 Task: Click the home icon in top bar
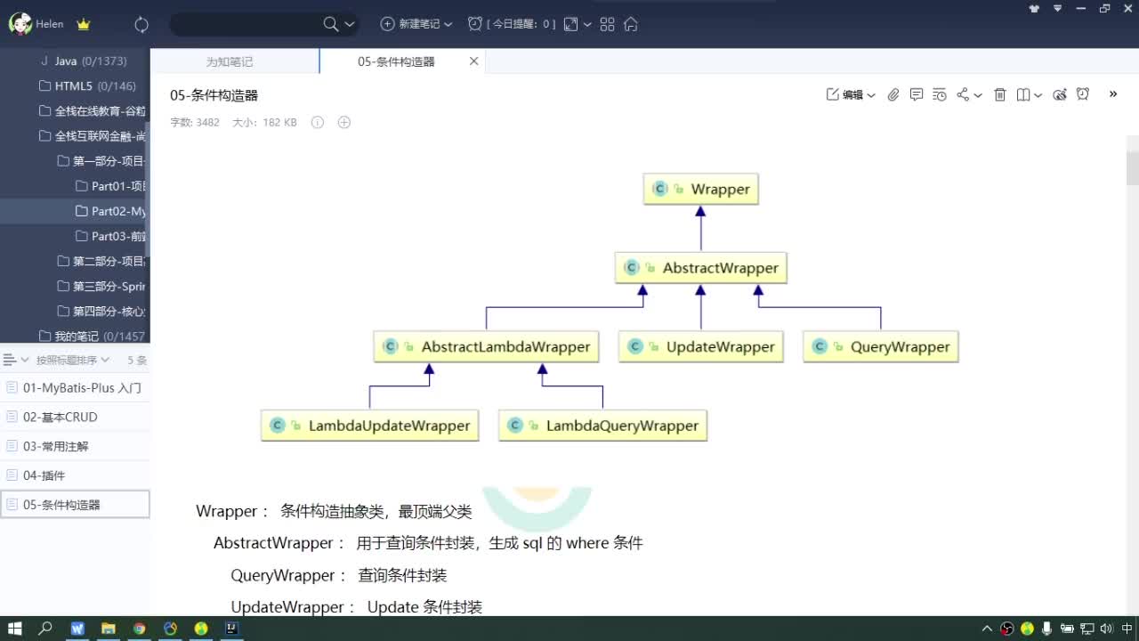coord(631,24)
